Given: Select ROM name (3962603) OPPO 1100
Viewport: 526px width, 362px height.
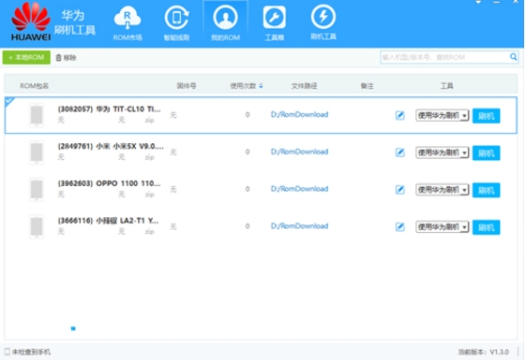Looking at the screenshot, I should coord(110,183).
